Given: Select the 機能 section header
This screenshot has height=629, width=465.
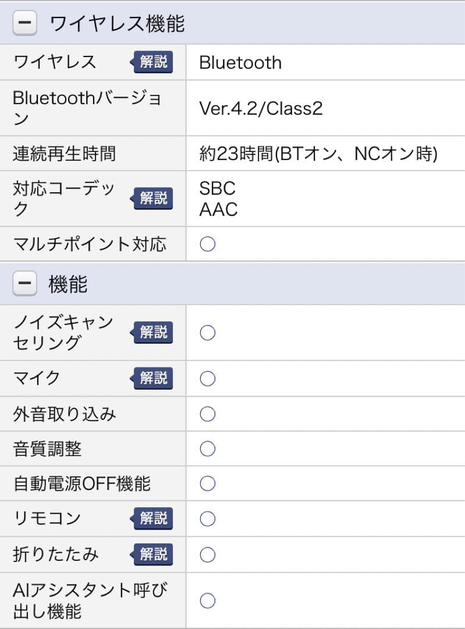Looking at the screenshot, I should coord(64,285).
